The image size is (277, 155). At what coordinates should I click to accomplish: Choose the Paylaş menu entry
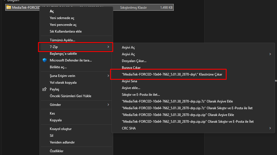[x=76, y=89]
